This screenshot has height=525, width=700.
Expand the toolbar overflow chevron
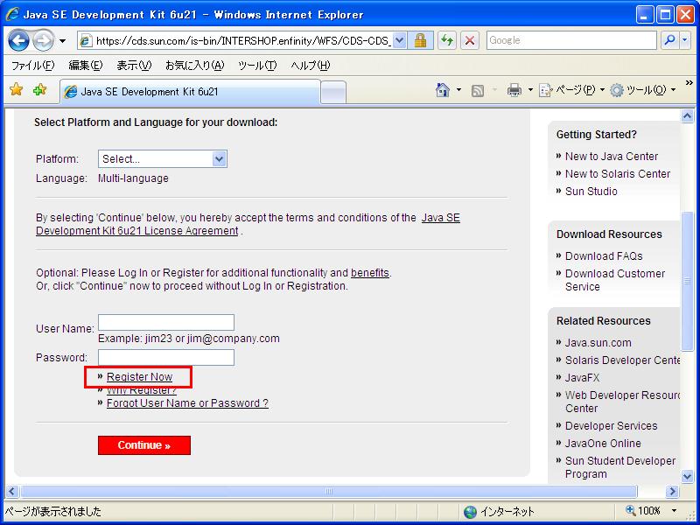689,83
